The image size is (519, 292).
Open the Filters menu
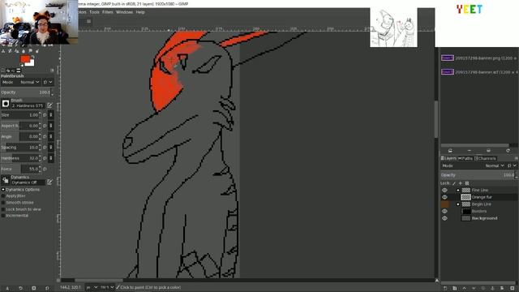[x=108, y=12]
